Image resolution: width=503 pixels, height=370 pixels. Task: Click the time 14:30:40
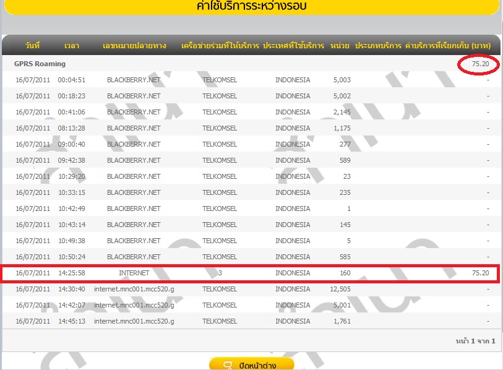(72, 289)
